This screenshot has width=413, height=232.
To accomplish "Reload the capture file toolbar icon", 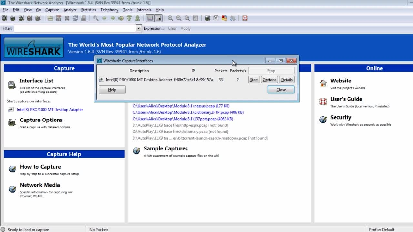I will point(76,18).
